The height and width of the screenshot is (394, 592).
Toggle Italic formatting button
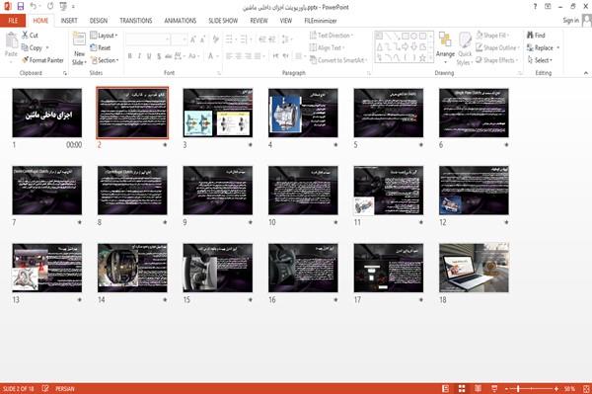coord(139,56)
